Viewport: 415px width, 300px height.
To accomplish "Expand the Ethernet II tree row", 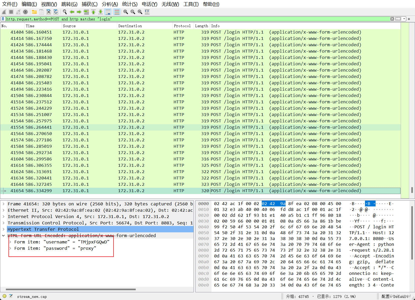I will (x=3, y=210).
